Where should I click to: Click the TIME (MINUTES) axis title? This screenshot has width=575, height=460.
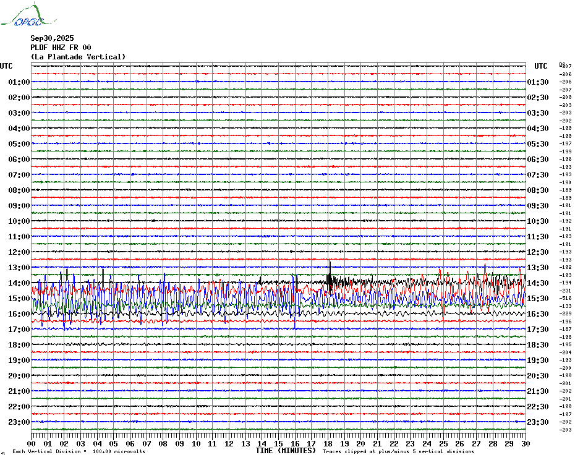click(x=286, y=451)
